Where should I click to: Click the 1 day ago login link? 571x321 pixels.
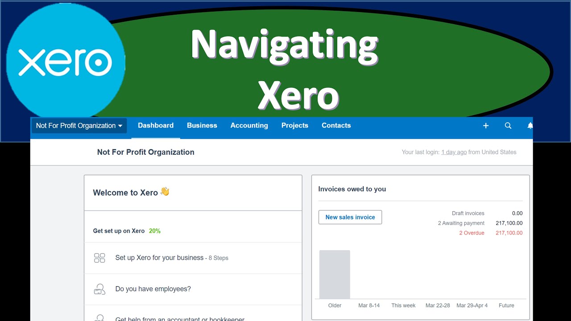(x=454, y=152)
